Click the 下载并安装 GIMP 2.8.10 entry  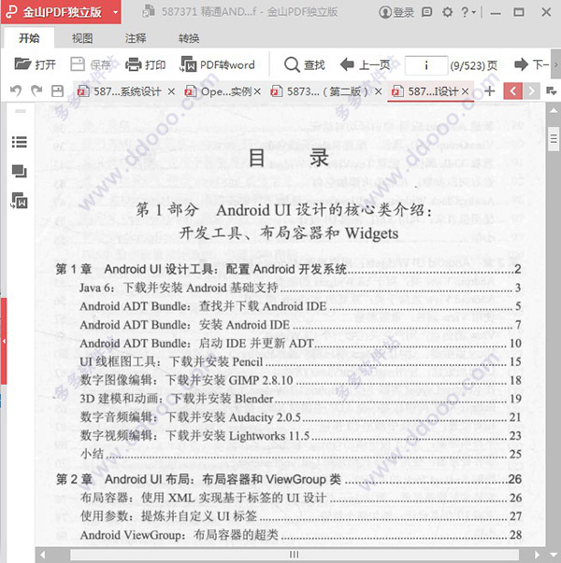(x=300, y=380)
